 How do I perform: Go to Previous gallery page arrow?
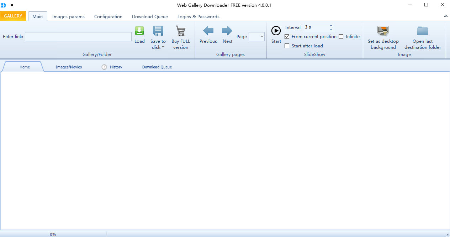click(x=208, y=31)
